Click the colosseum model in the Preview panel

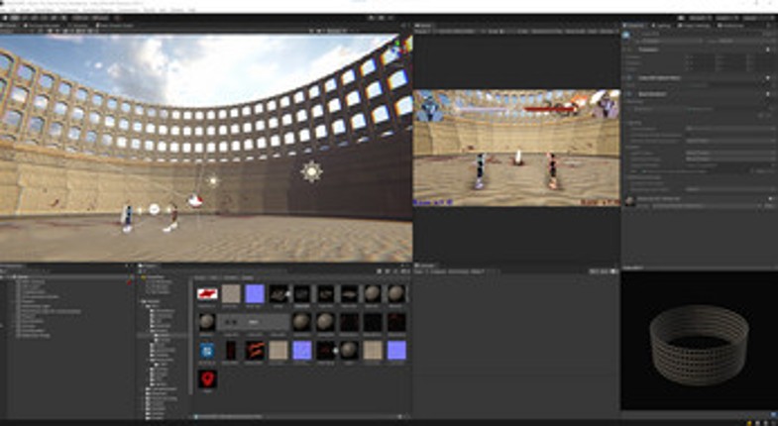click(699, 345)
